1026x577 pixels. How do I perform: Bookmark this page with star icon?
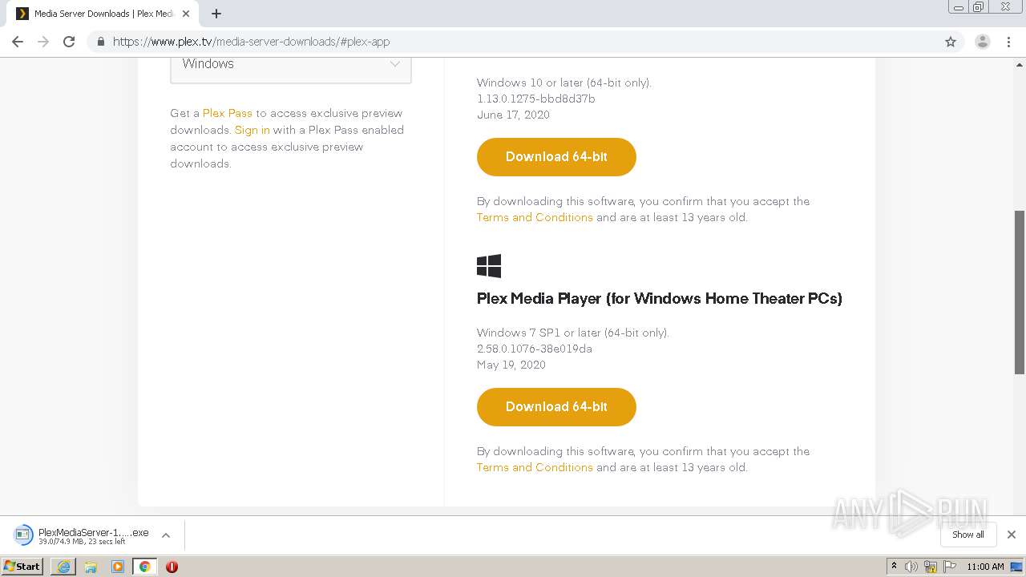pyautogui.click(x=951, y=42)
